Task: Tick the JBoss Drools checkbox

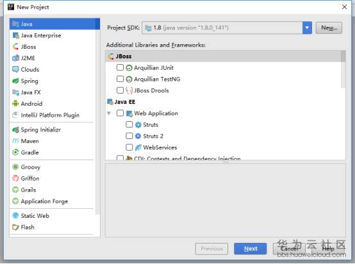Action: (x=120, y=90)
